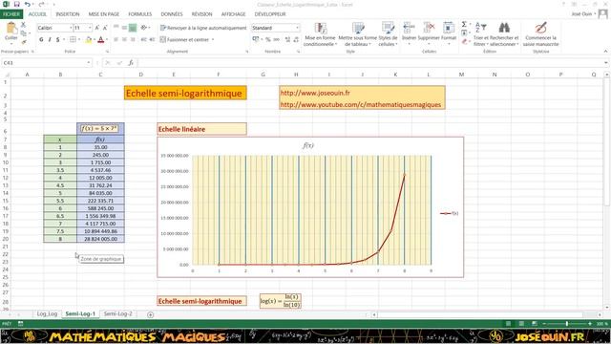Toggle bold with the G button
Image resolution: width=611 pixels, height=344 pixels.
[x=41, y=39]
